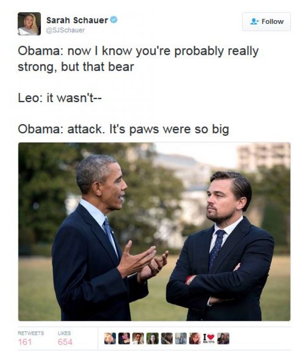The image size is (305, 351).
Task: View the 654 likes list
Action: pyautogui.click(x=65, y=338)
